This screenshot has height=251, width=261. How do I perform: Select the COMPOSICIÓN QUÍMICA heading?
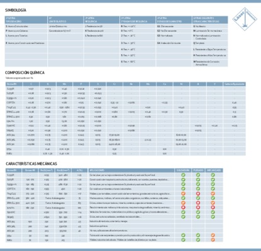click(25, 73)
